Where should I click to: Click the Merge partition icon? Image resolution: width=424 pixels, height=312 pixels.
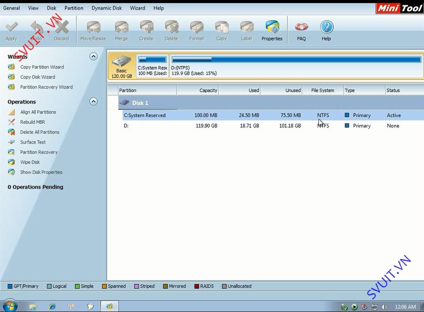(121, 27)
